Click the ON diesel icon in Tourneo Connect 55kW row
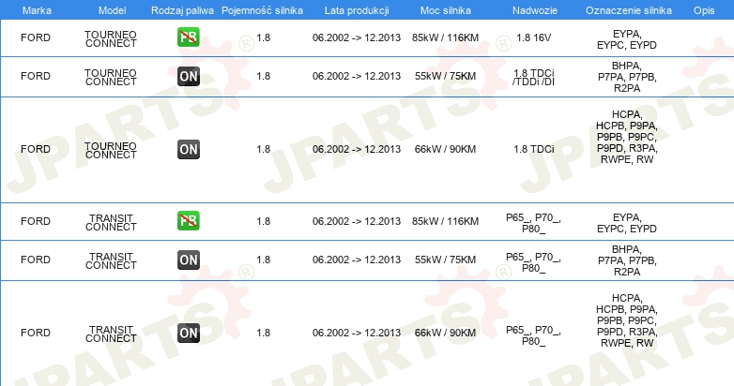This screenshot has width=734, height=386. 189,76
